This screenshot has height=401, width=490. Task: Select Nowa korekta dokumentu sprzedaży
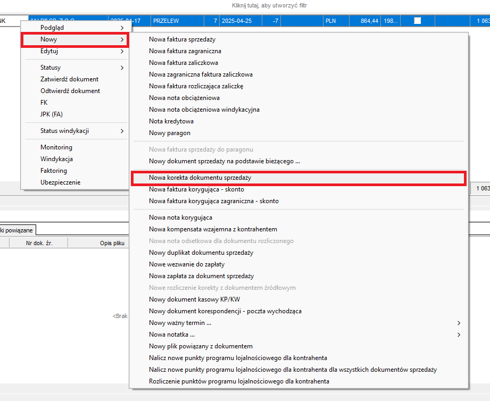[x=200, y=178]
